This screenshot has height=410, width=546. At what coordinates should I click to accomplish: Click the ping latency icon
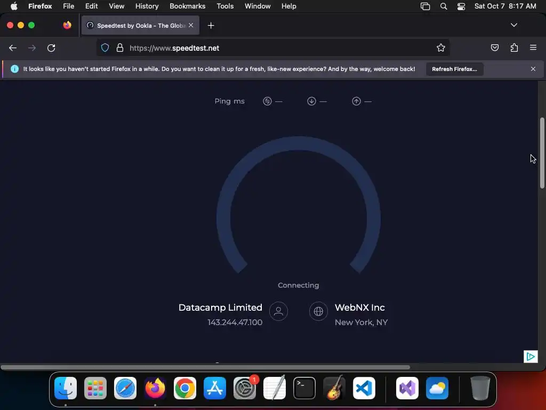267,101
